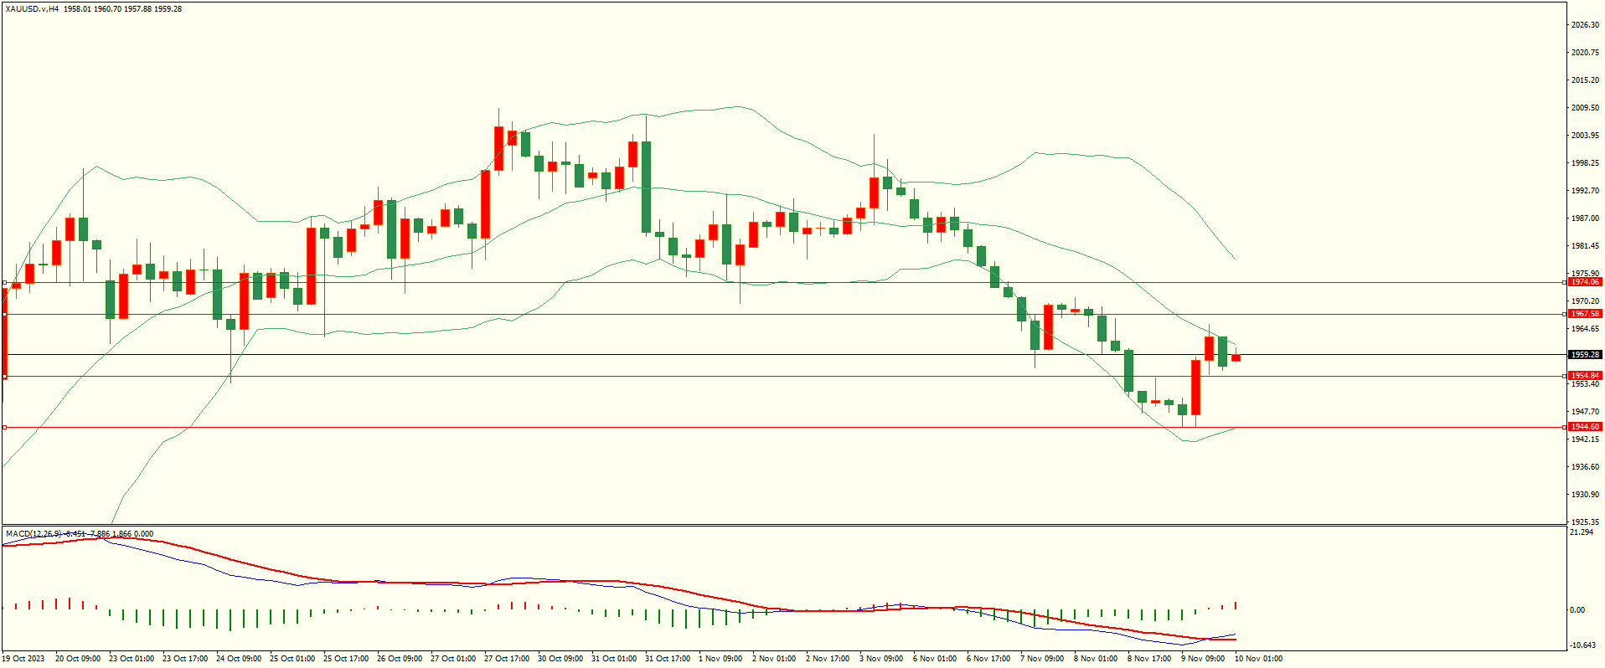Click the XAUUSD.v,H4 chart title
The width and height of the screenshot is (1605, 668).
[x=32, y=8]
